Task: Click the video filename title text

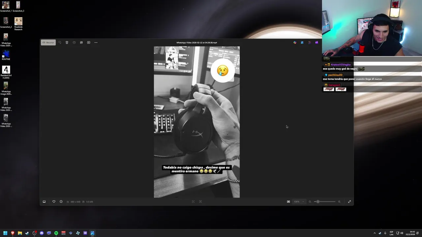Action: coord(196,42)
